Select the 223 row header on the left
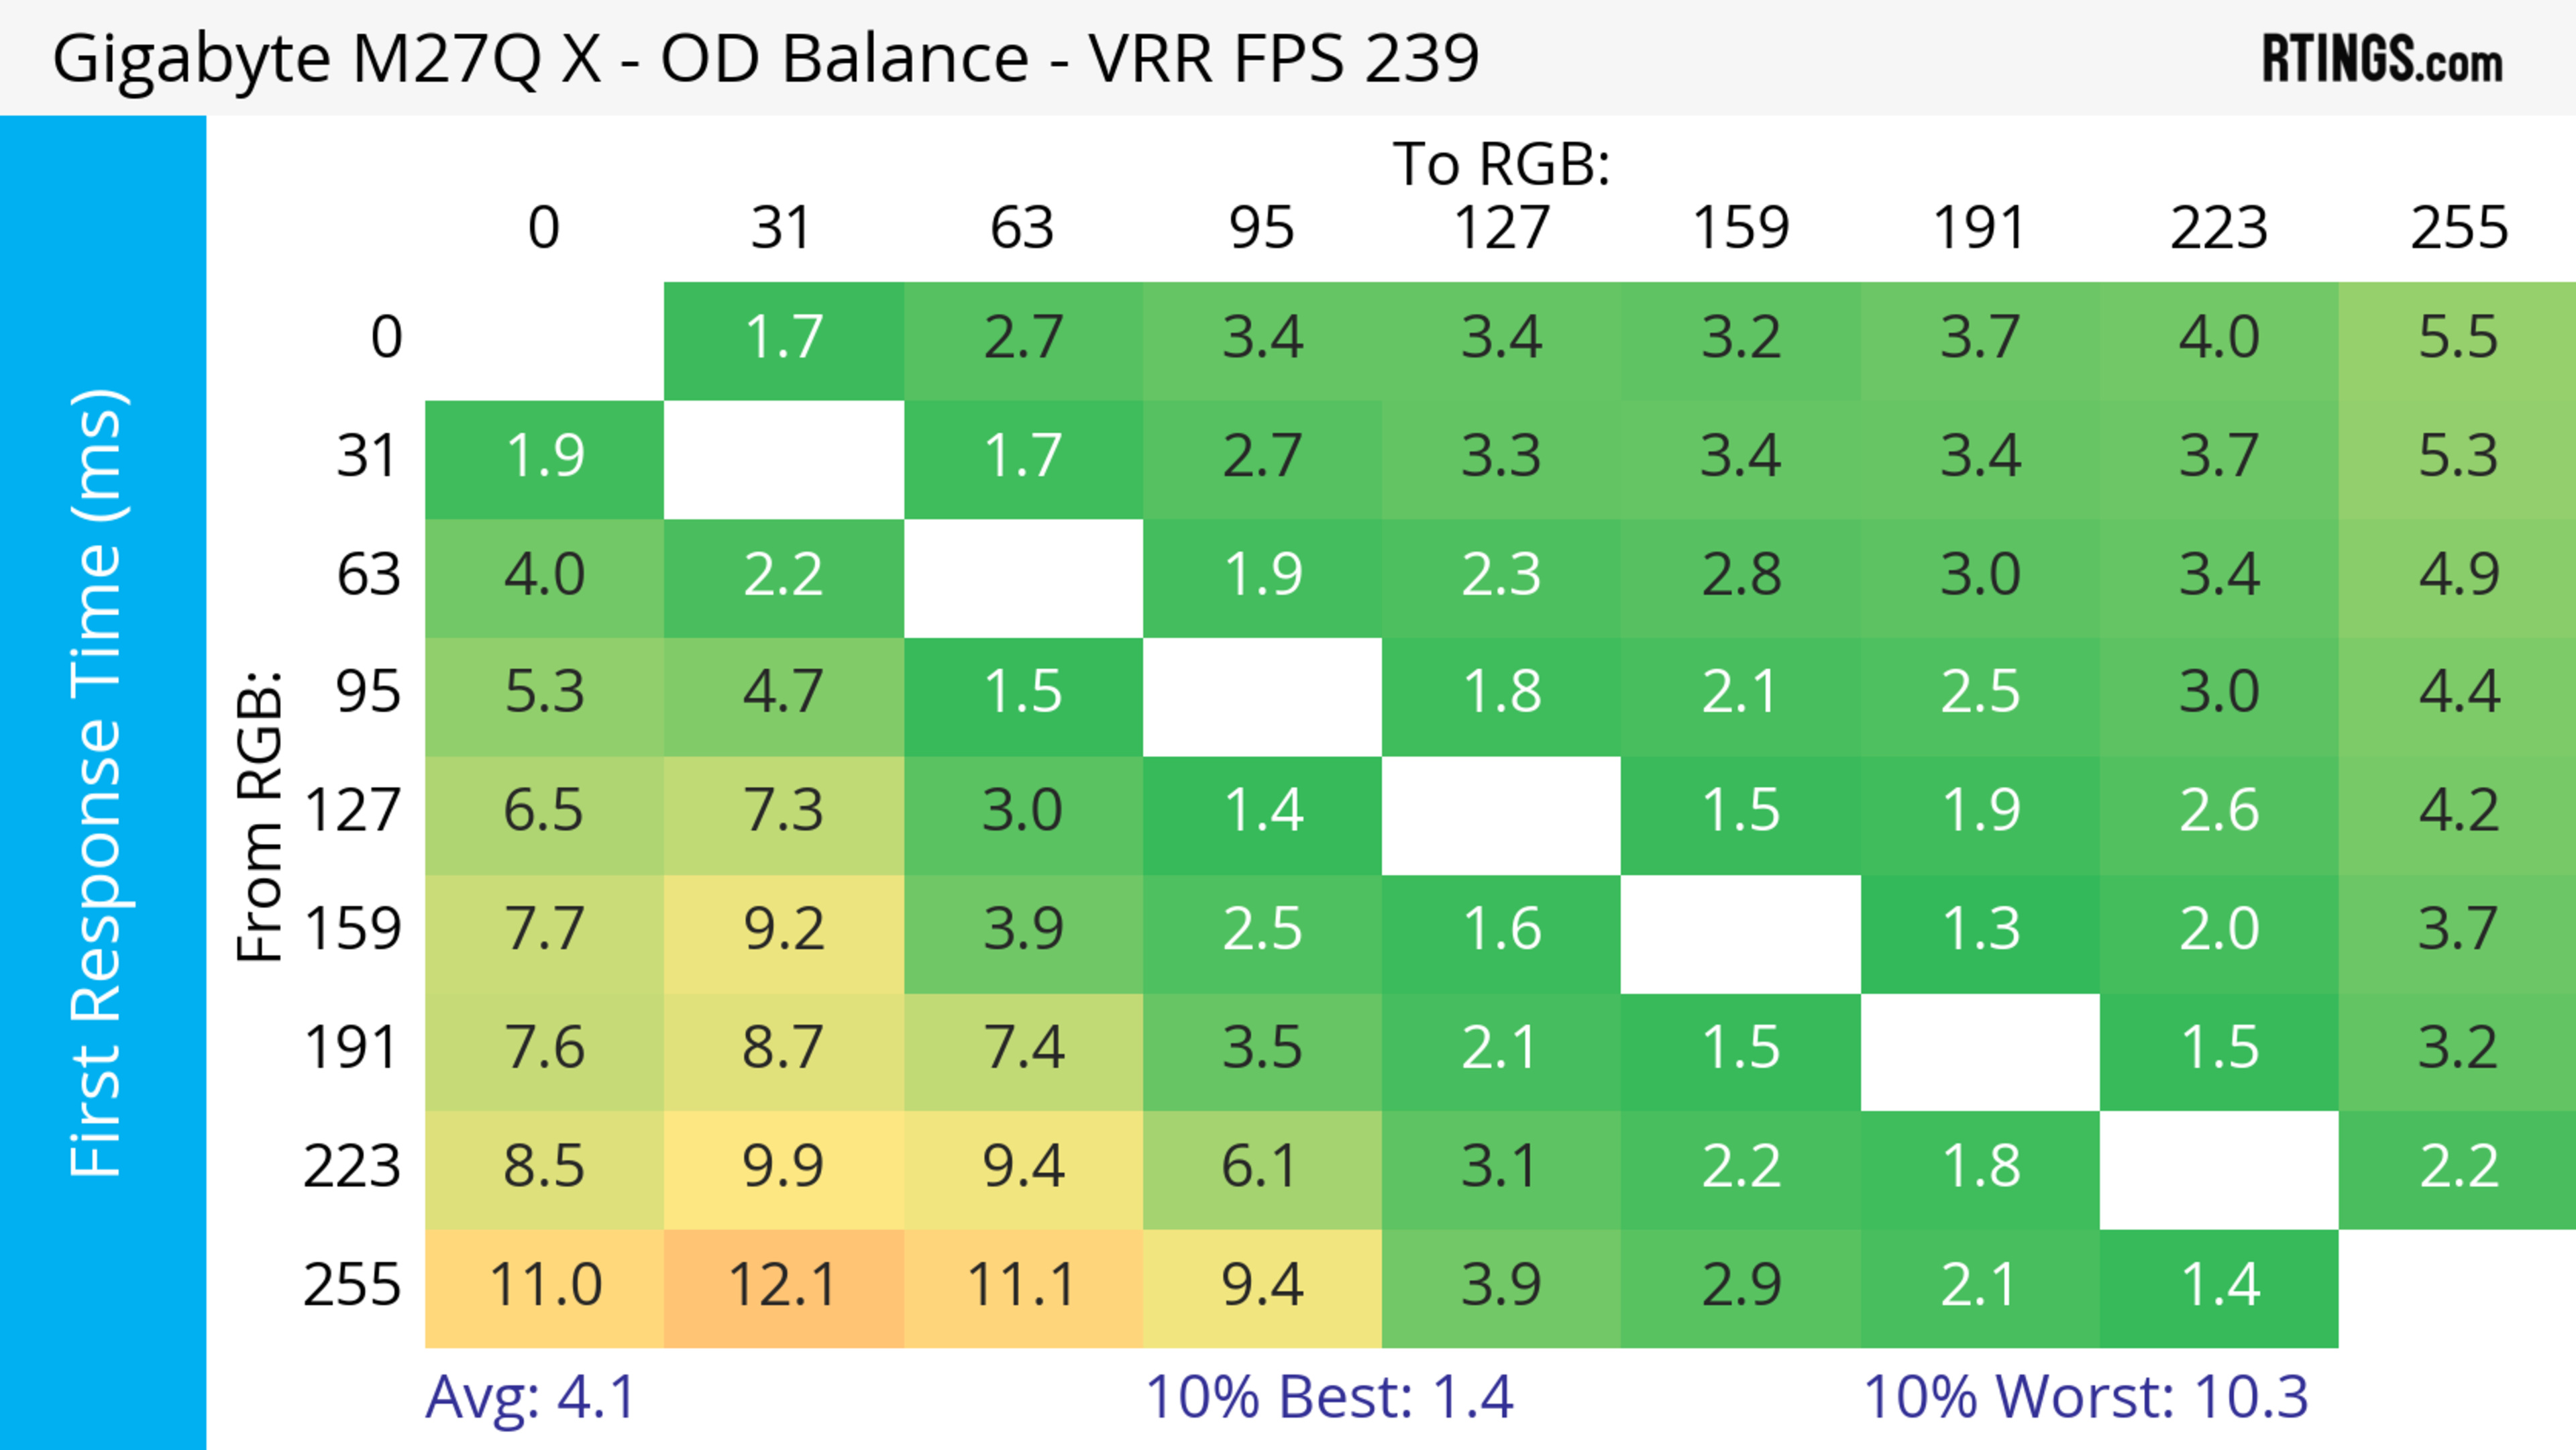This screenshot has height=1450, width=2576. point(352,1167)
